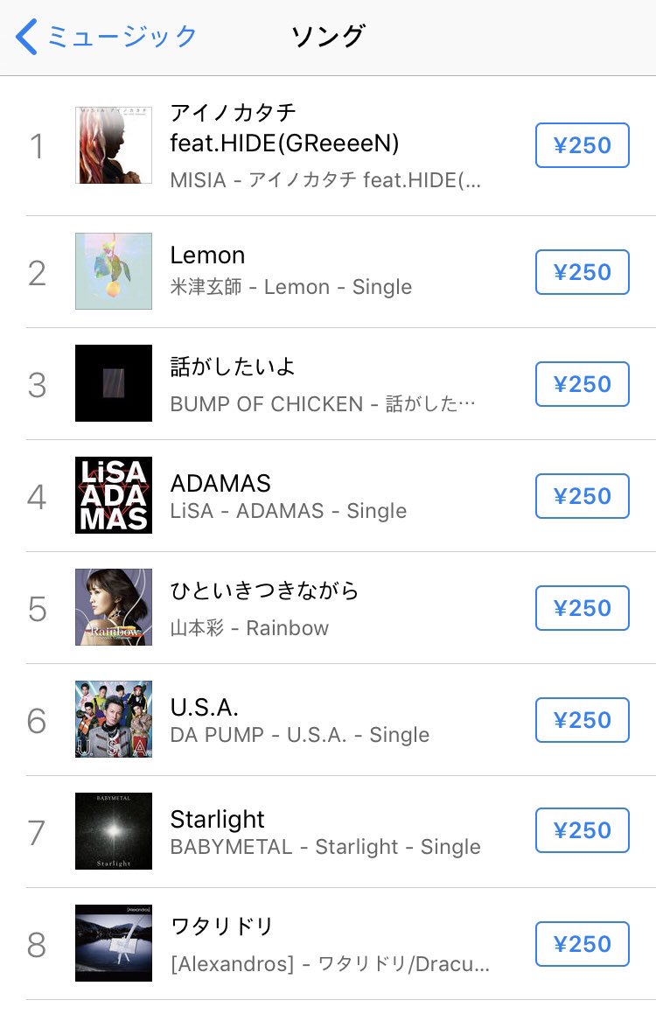Screen dimensions: 656x1014
Task: Tap the [Alexandros] ワタリドリ album artwork
Action: click(114, 943)
